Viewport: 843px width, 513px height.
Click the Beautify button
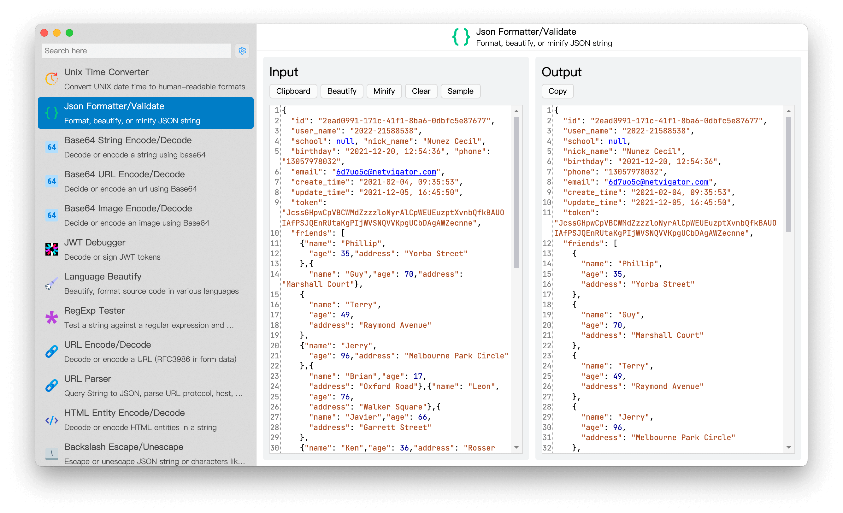tap(342, 91)
